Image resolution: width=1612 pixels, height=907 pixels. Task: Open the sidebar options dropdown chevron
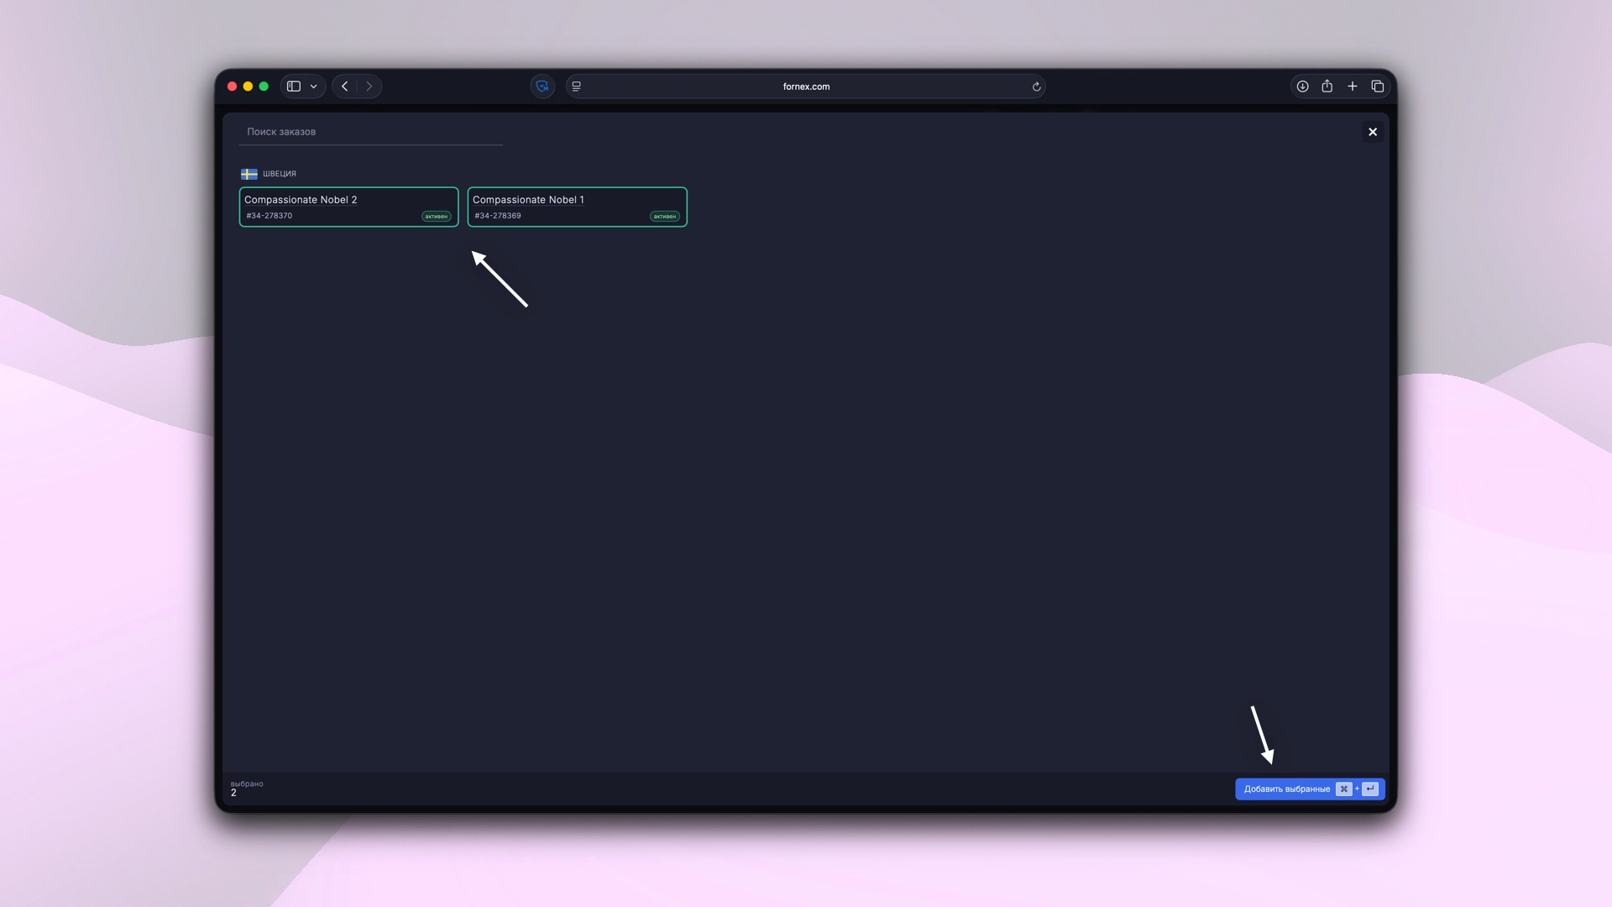pos(313,87)
